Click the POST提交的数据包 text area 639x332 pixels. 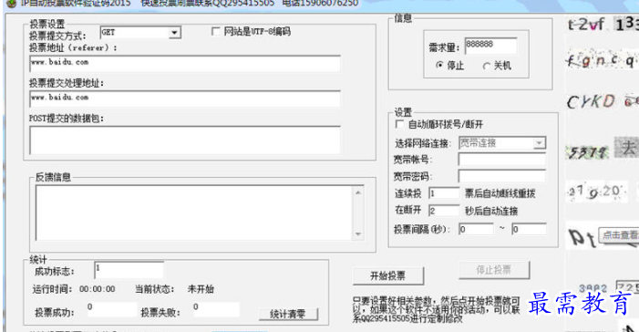[x=185, y=140]
